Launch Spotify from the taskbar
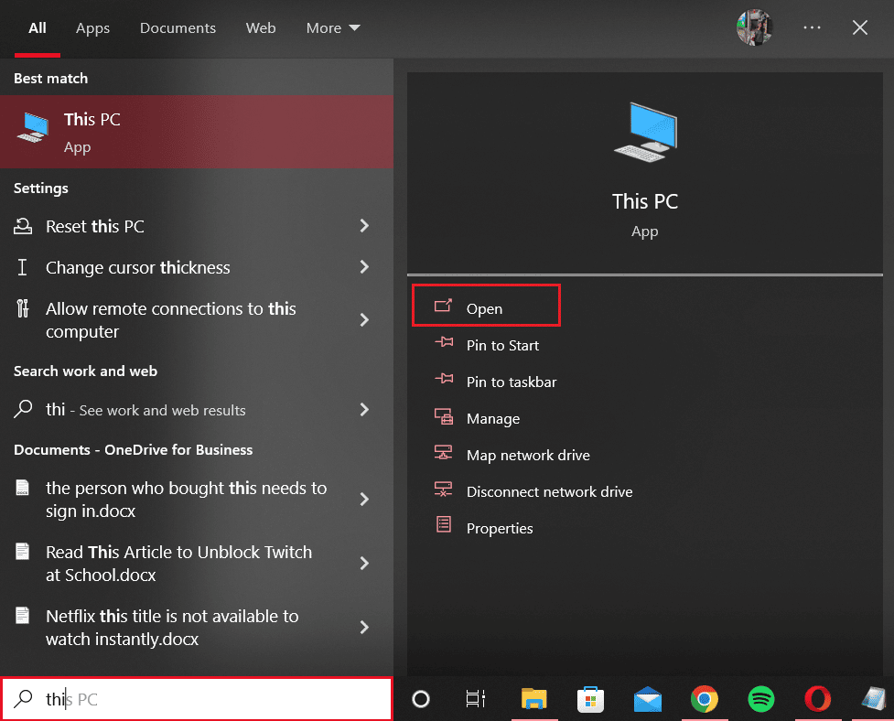The image size is (894, 721). [x=760, y=699]
